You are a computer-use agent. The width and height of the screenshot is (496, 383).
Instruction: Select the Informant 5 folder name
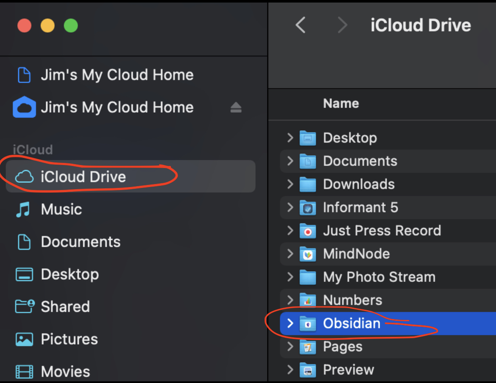pos(360,207)
